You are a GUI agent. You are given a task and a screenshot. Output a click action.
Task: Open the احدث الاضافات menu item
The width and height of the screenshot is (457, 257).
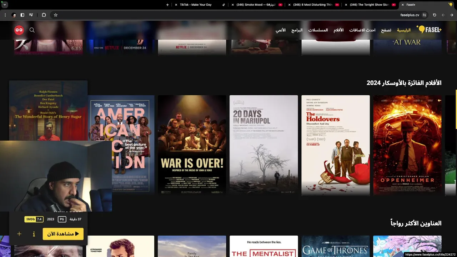click(x=362, y=30)
